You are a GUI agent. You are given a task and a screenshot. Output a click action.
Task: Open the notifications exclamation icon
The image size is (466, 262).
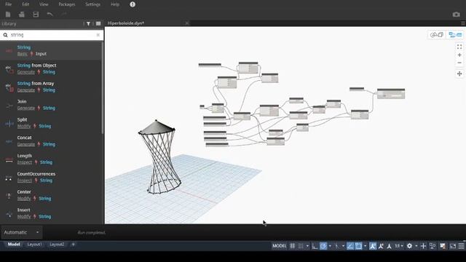(x=133, y=4)
